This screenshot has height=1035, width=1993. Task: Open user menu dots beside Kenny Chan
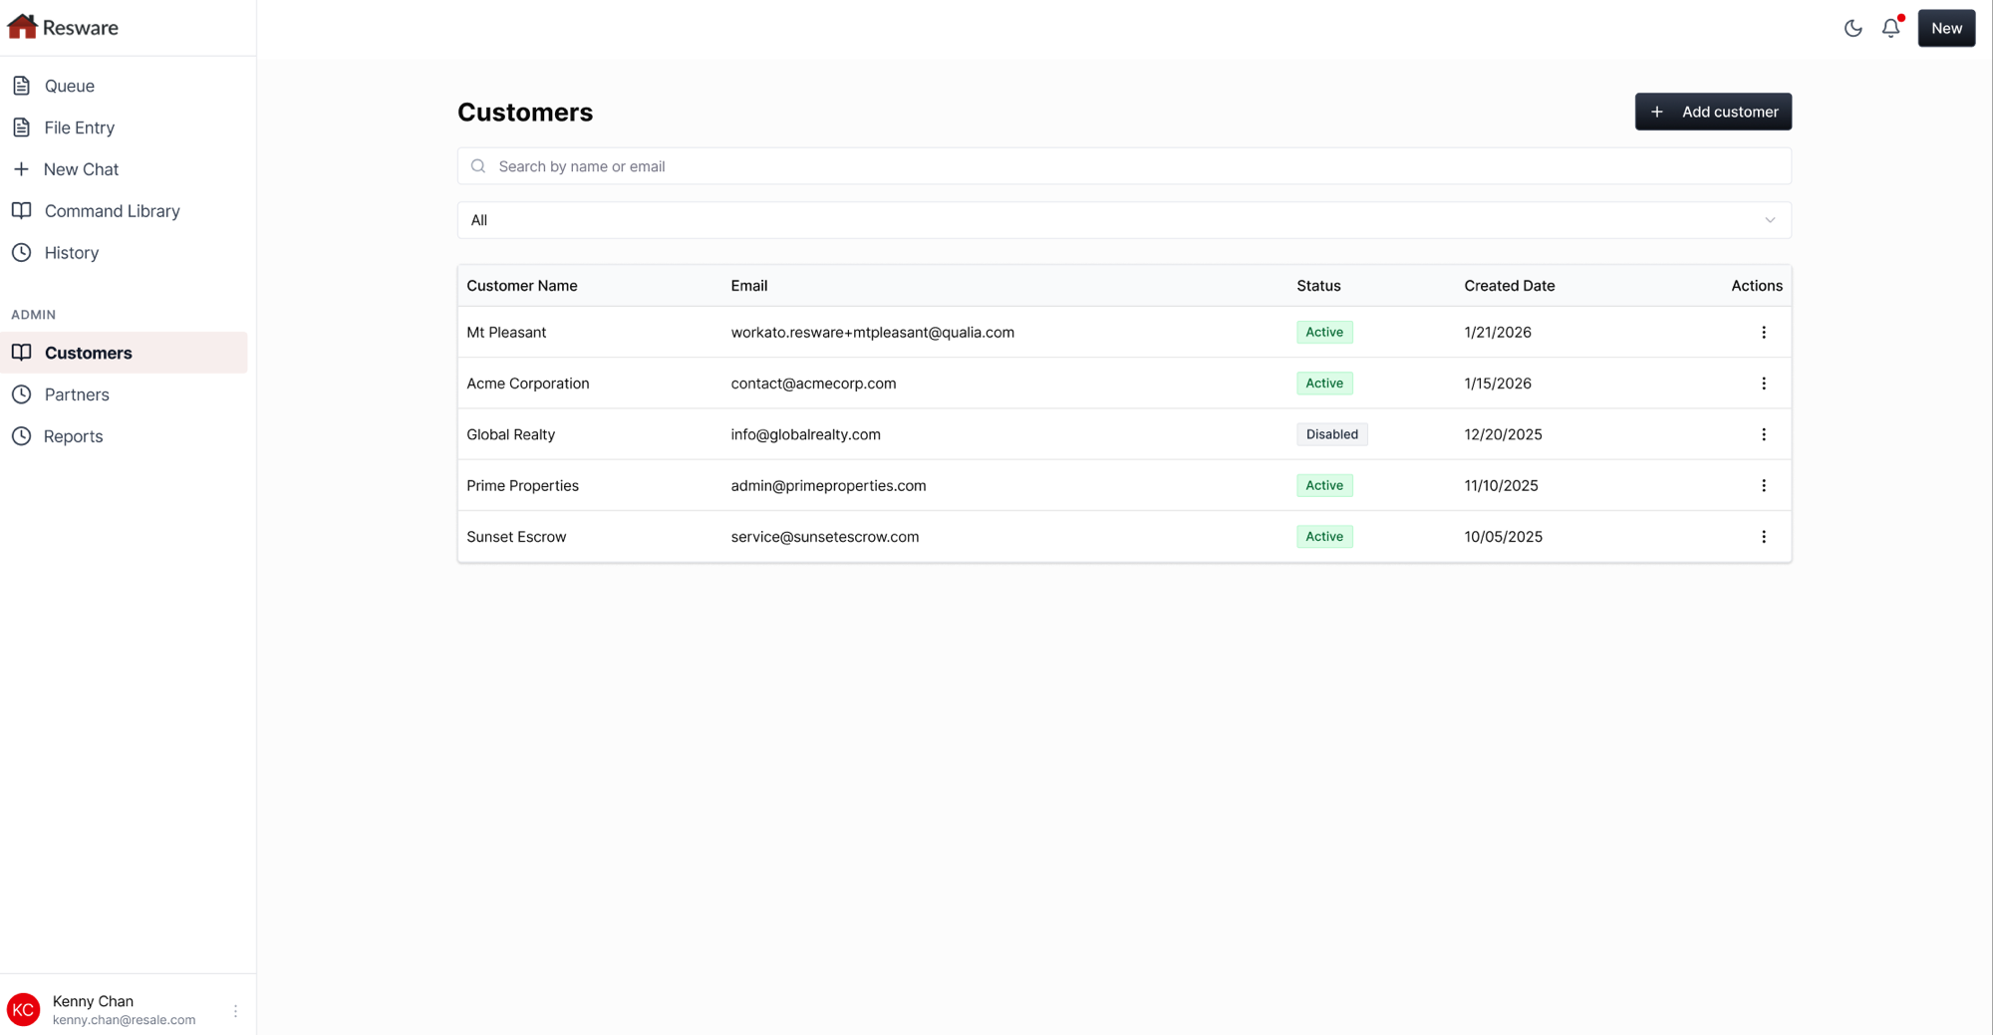pos(235,1010)
